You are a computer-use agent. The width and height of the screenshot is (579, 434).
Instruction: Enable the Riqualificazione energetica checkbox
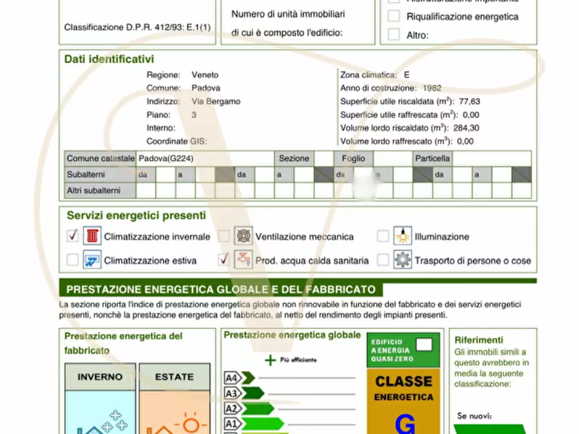coord(394,17)
